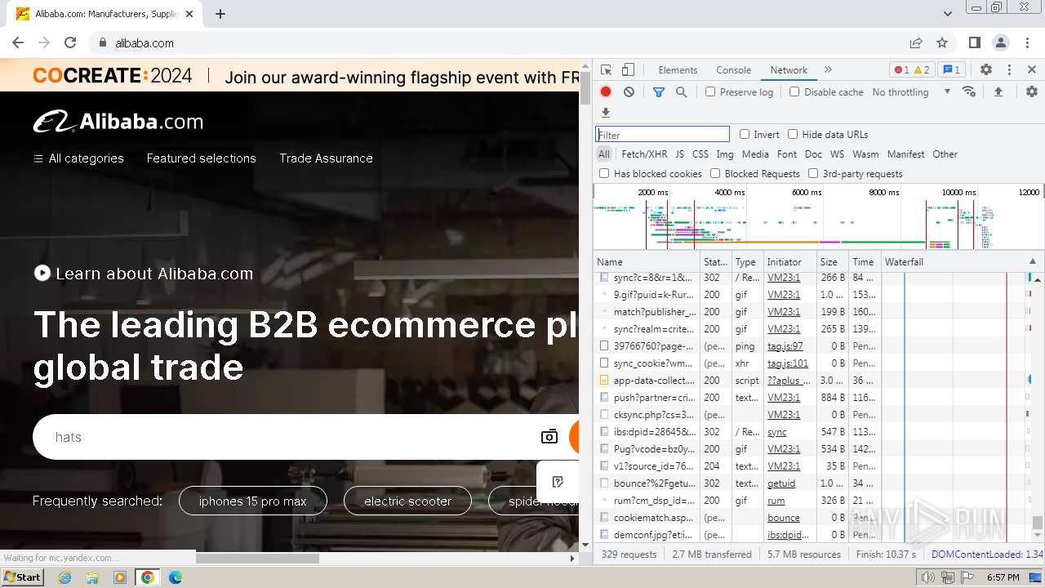
Task: Open the issues counter badge
Action: point(950,70)
